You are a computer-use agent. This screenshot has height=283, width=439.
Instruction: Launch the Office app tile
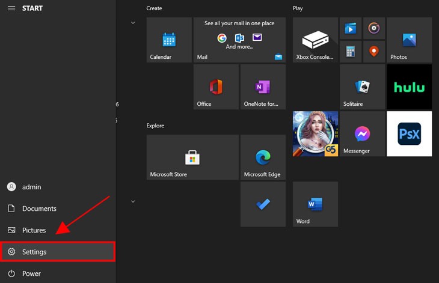(216, 87)
